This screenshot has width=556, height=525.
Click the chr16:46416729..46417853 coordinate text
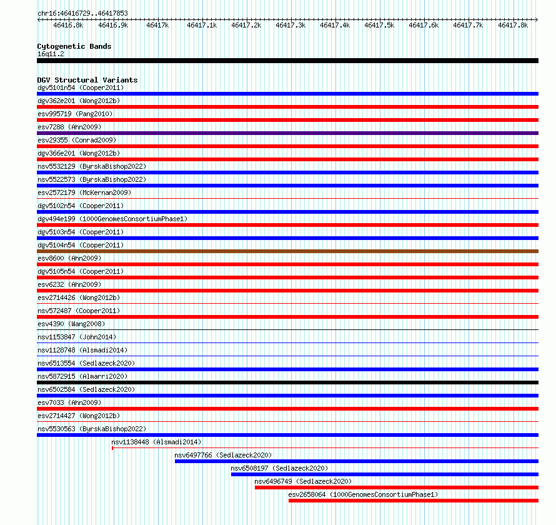82,13
